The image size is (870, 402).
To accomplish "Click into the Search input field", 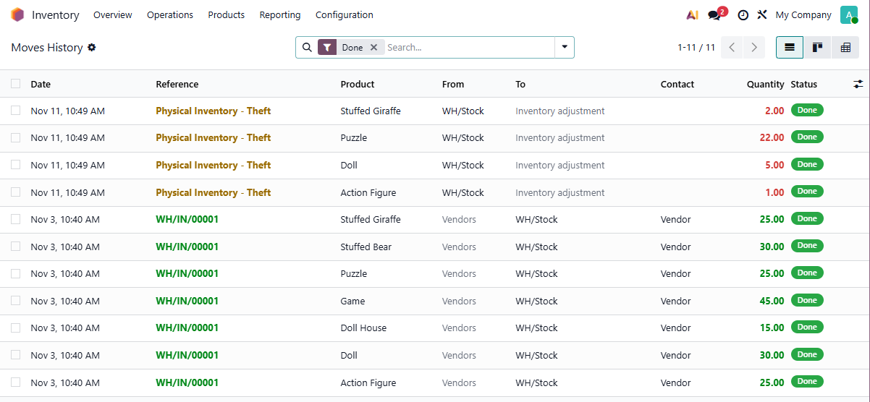I will (x=467, y=48).
